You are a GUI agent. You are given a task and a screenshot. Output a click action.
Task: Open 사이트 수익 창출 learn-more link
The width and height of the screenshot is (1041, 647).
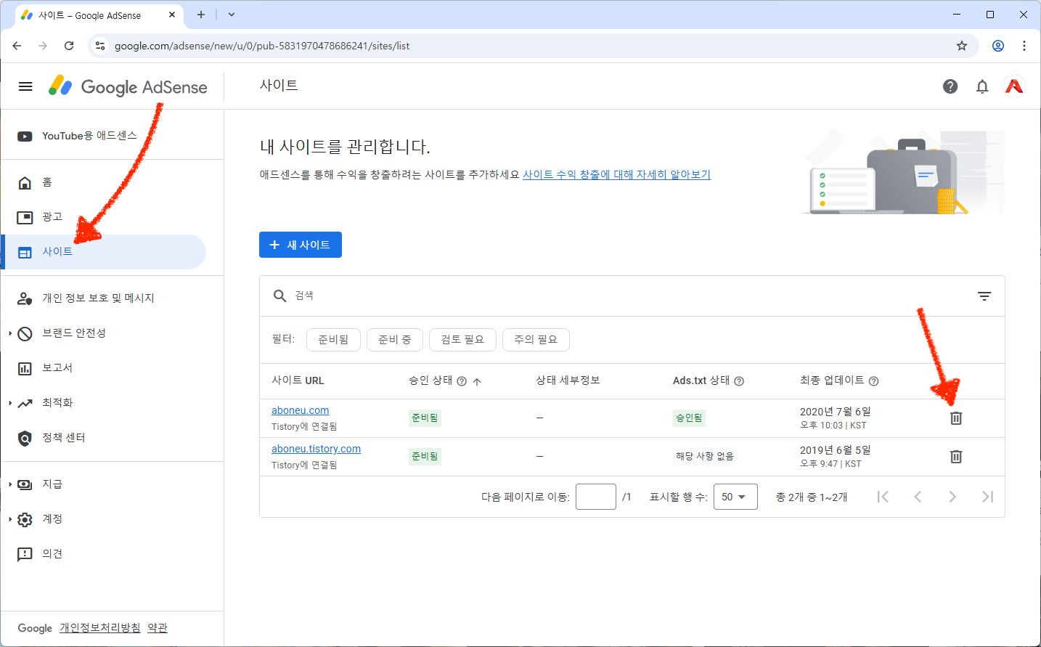click(616, 174)
